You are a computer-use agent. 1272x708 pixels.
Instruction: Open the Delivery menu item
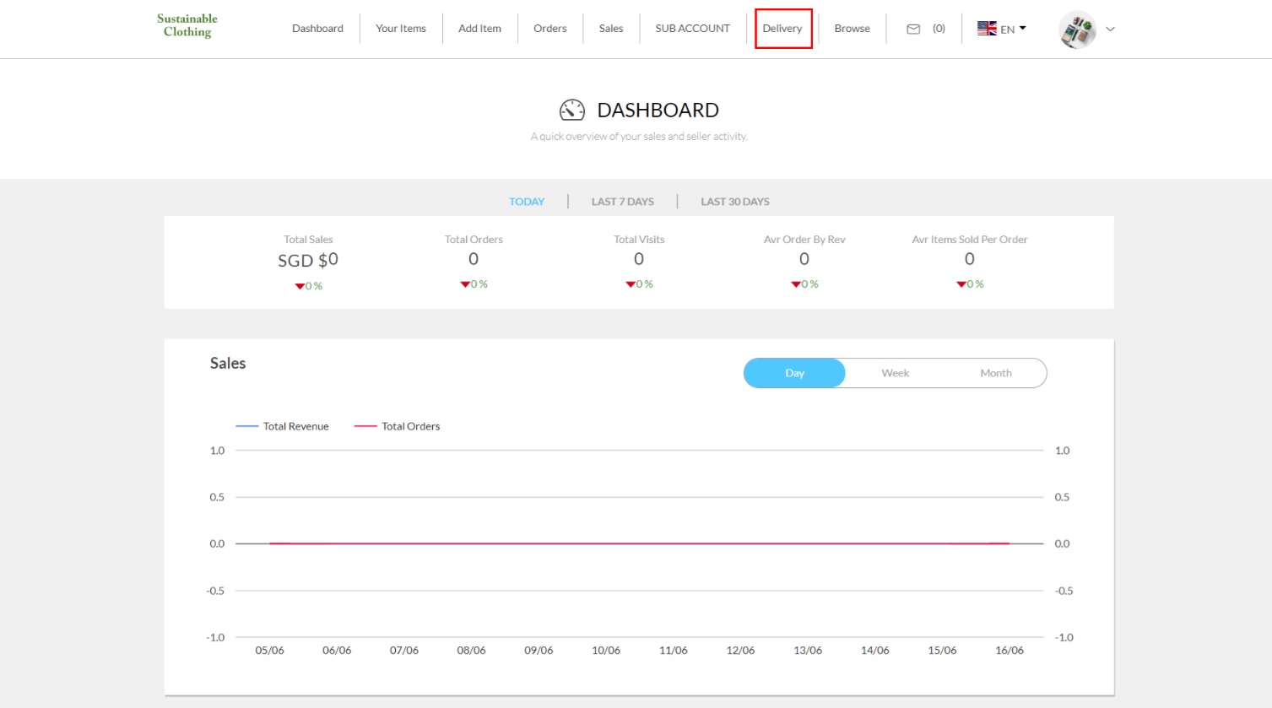(782, 29)
